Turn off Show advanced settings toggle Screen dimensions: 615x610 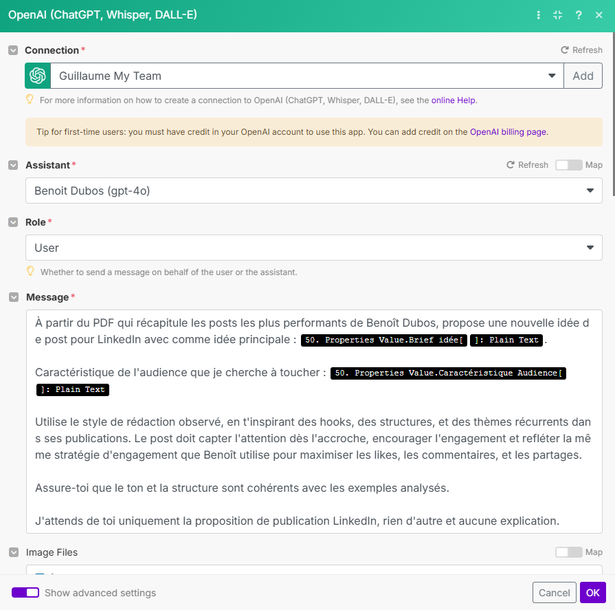25,592
